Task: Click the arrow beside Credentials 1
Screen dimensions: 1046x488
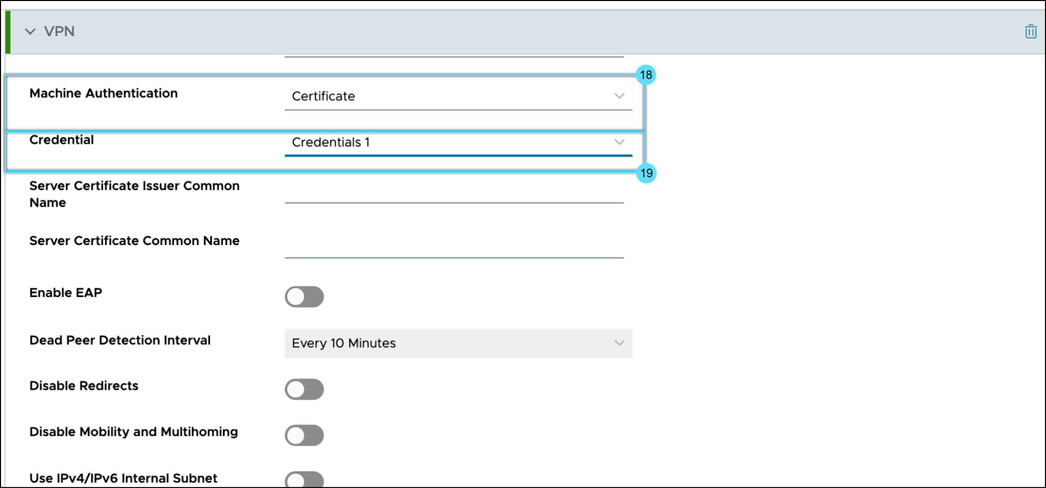Action: click(x=619, y=142)
